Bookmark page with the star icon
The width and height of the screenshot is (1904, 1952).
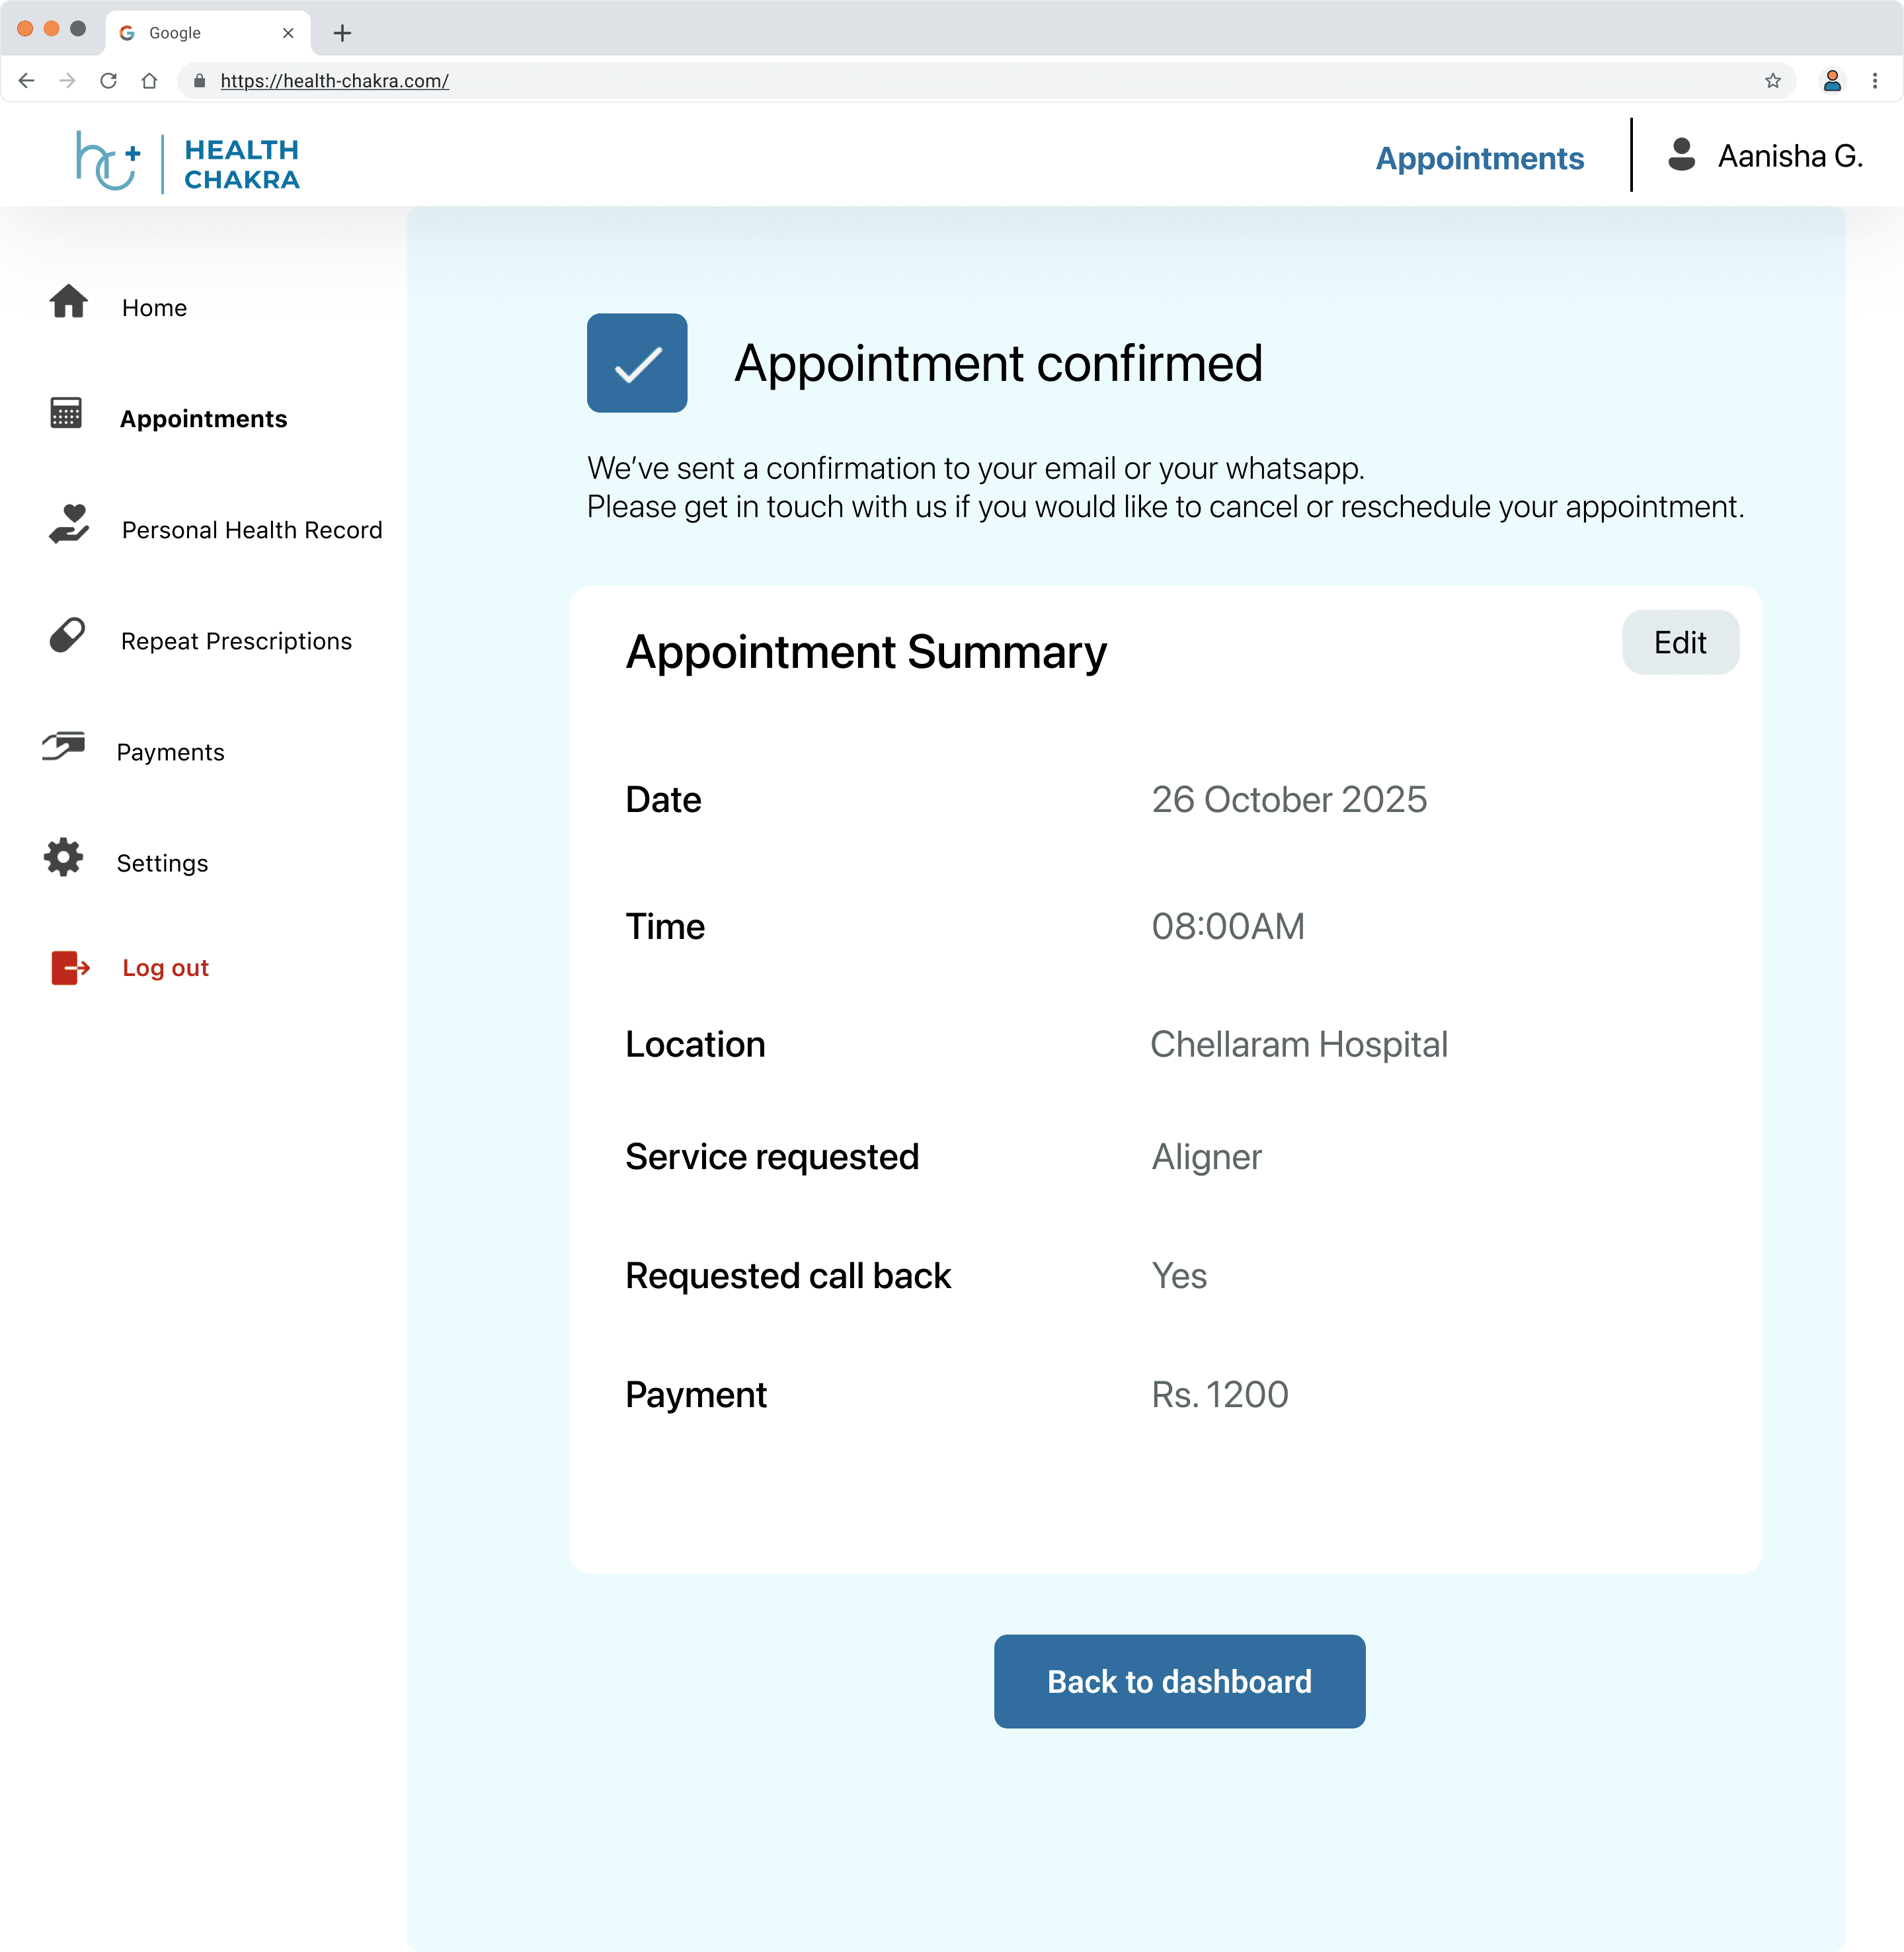[x=1772, y=81]
